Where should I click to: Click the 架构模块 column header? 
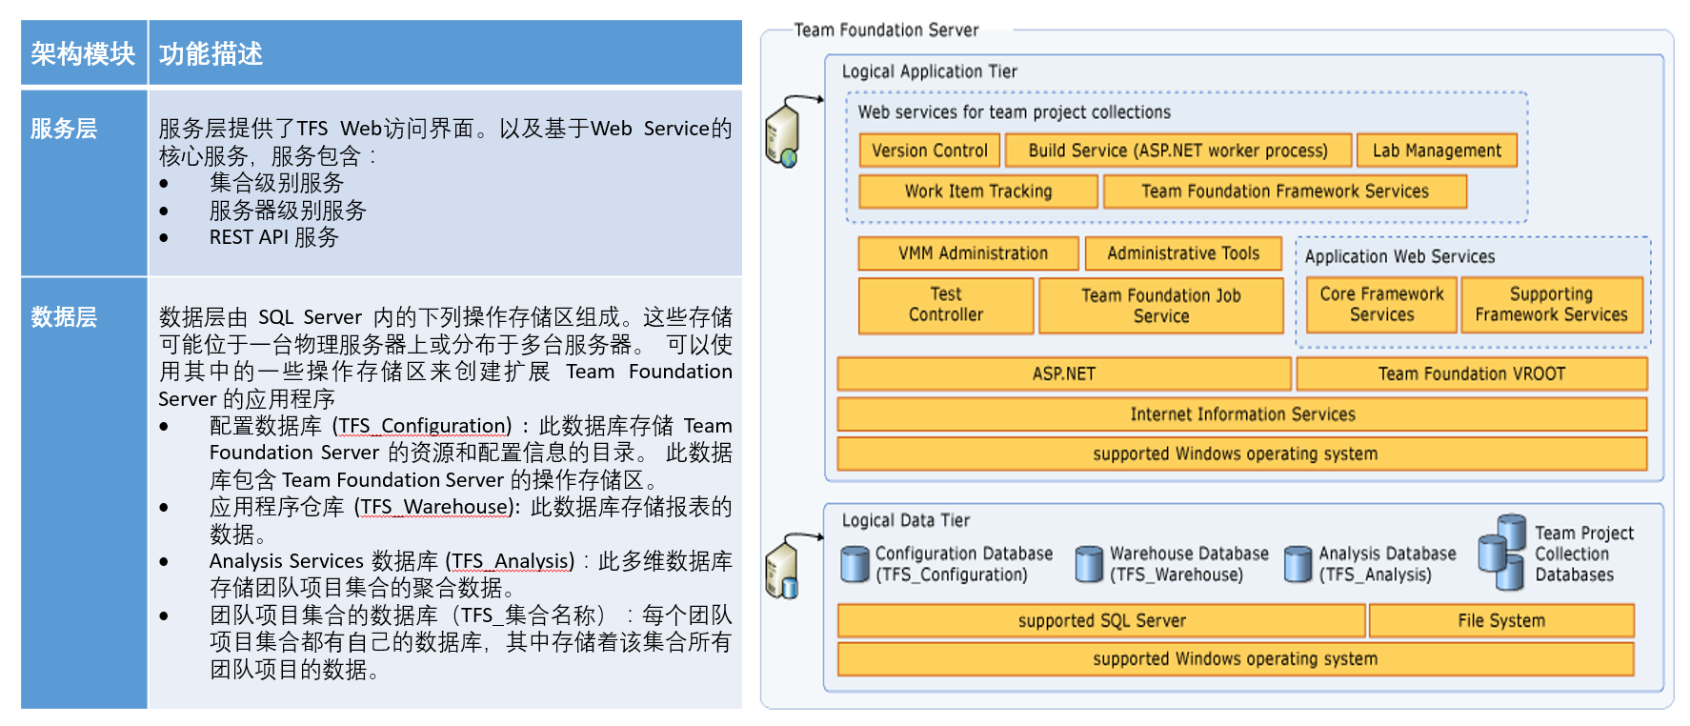coord(83,53)
